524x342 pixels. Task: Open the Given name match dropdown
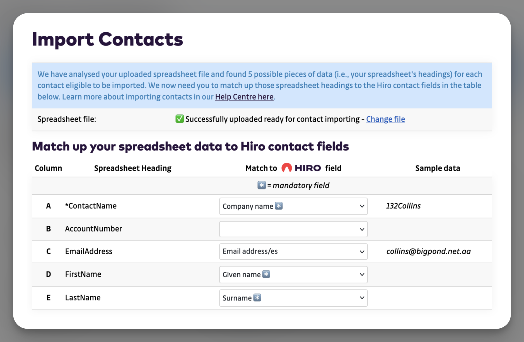pyautogui.click(x=293, y=274)
